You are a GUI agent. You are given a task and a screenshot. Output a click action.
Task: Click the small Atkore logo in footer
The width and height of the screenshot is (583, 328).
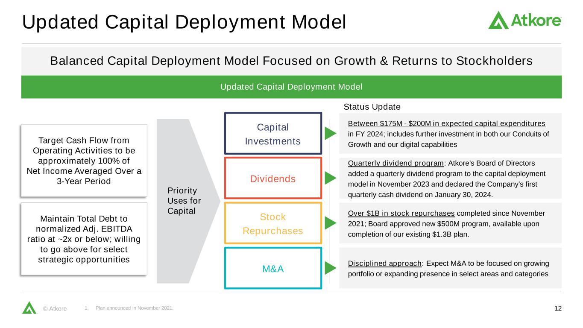click(29, 308)
